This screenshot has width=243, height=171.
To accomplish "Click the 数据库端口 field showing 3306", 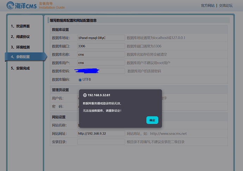I will 101,46.
